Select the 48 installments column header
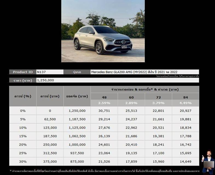 (104, 97)
